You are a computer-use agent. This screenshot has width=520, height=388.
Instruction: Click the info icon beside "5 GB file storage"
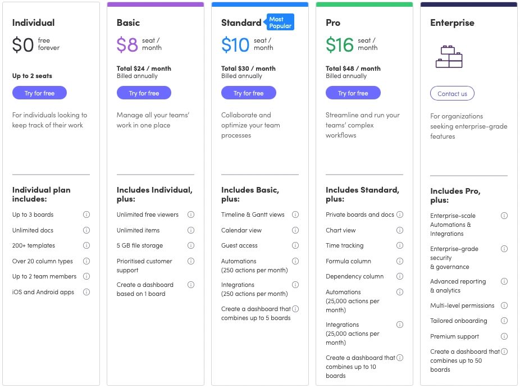point(191,245)
